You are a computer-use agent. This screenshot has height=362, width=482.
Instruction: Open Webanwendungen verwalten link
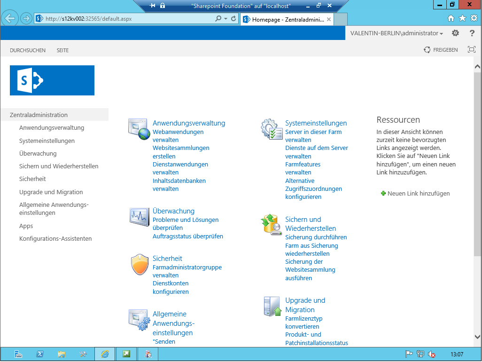point(178,136)
